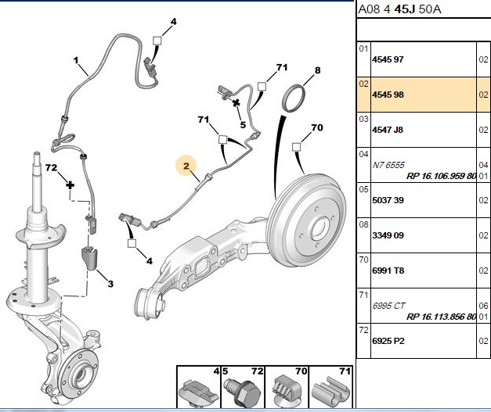Select the brake drum illustration

point(306,220)
